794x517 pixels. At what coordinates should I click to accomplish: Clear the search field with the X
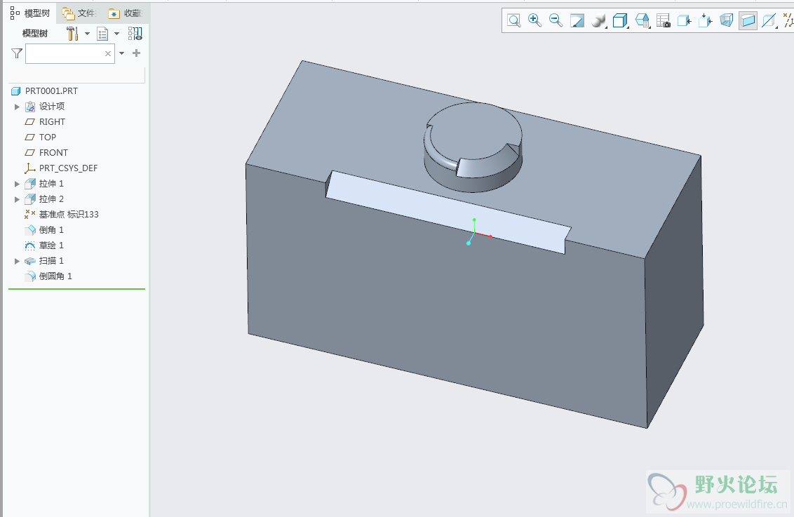pyautogui.click(x=108, y=54)
